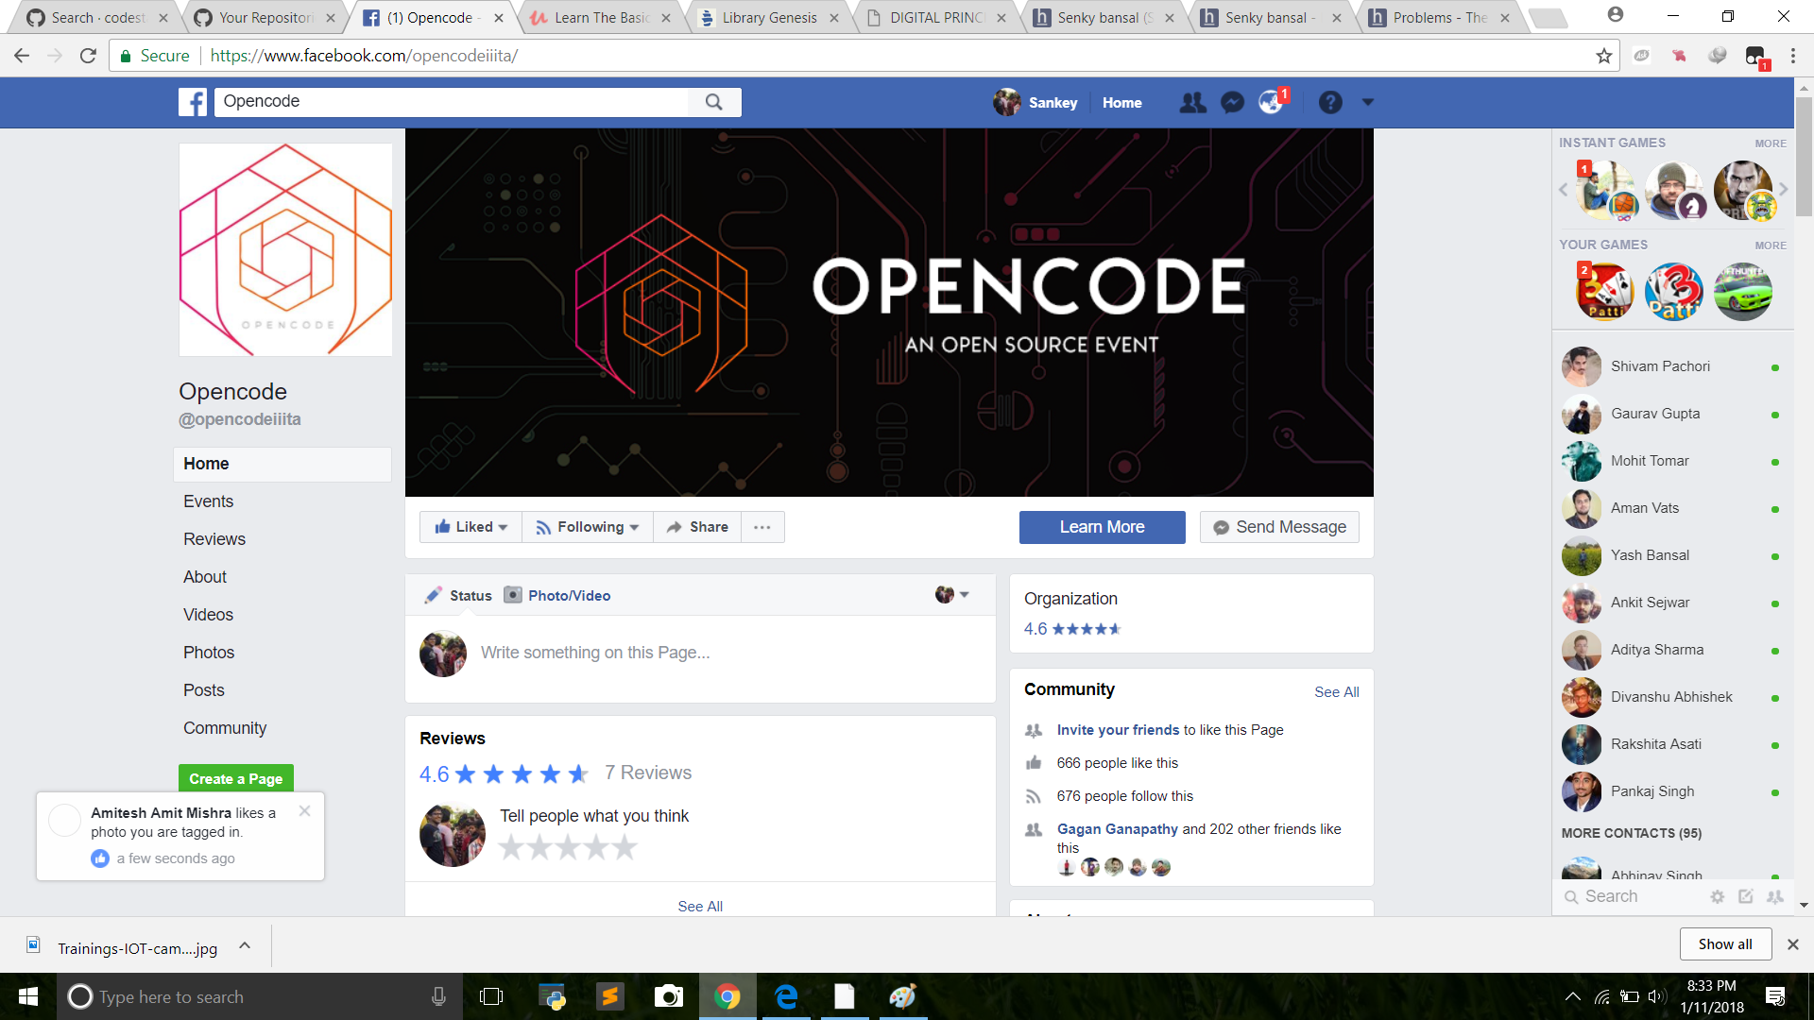Open the Help question mark menu
The width and height of the screenshot is (1814, 1020).
click(x=1331, y=102)
